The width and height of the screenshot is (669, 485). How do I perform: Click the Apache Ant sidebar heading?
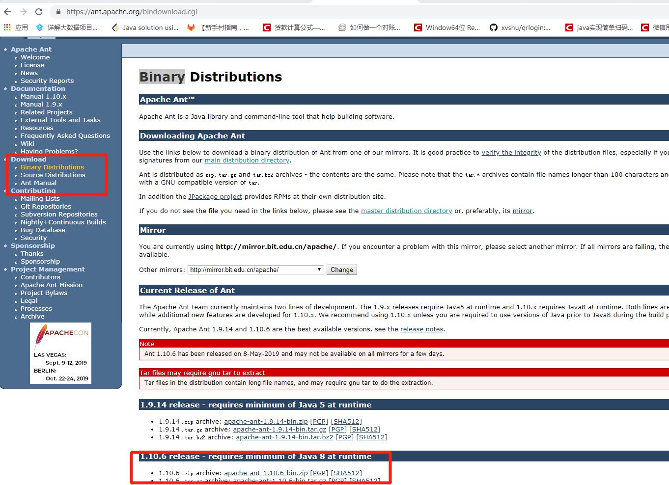click(x=31, y=50)
